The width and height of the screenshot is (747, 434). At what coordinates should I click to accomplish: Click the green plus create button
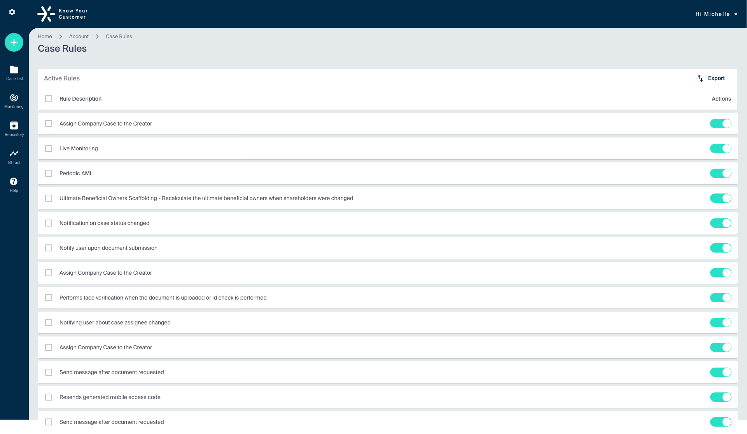(x=14, y=42)
